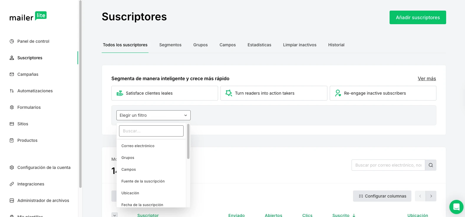This screenshot has height=217, width=465.
Task: Open the select-all checkbox dropdown arrow
Action: pos(115,215)
